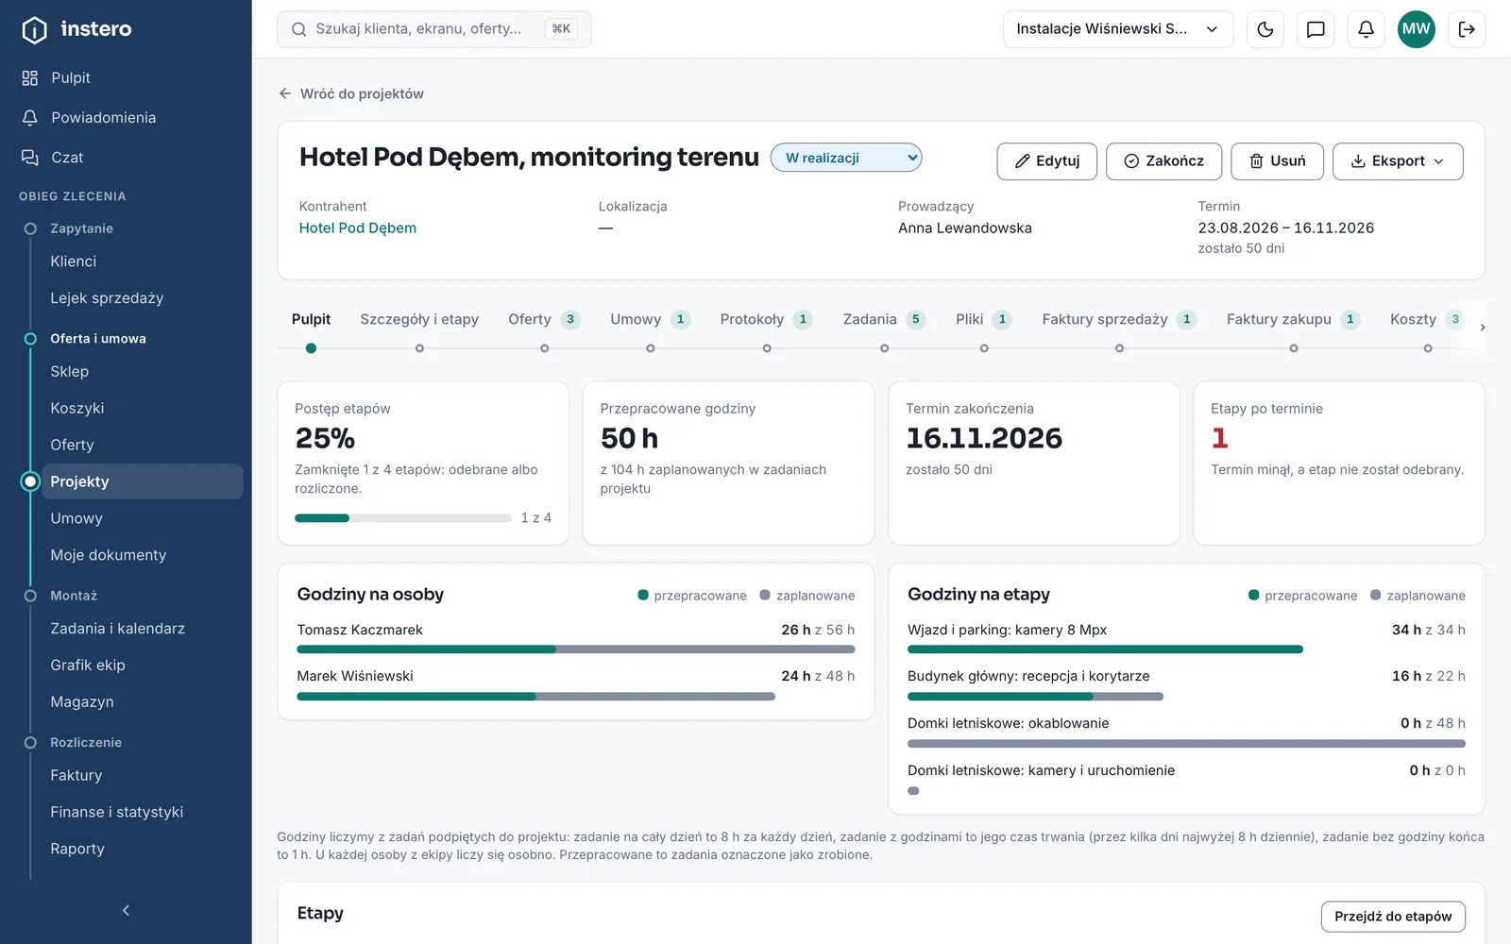Click the logout icon
This screenshot has width=1511, height=944.
(1467, 29)
